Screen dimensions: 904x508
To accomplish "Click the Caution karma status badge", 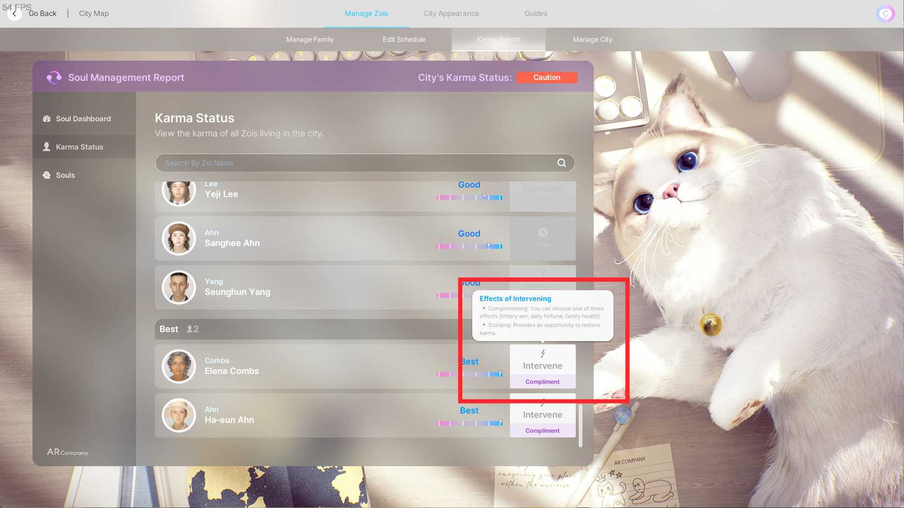I will [x=547, y=78].
